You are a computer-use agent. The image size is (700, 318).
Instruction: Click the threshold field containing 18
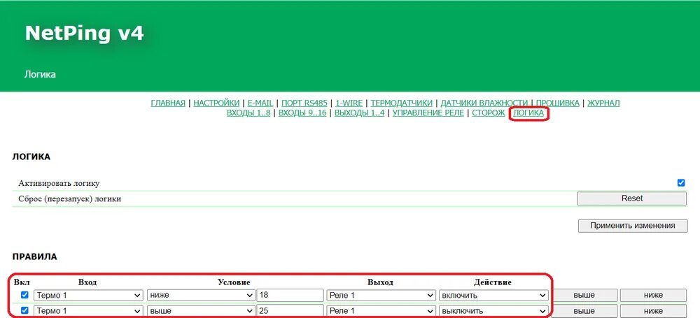(290, 295)
